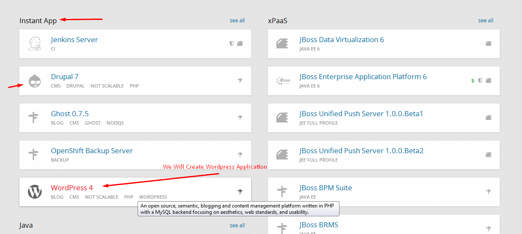Click the cartridge icon right of Jenkins Server
Screen dimensions: 522x234
click(x=240, y=43)
